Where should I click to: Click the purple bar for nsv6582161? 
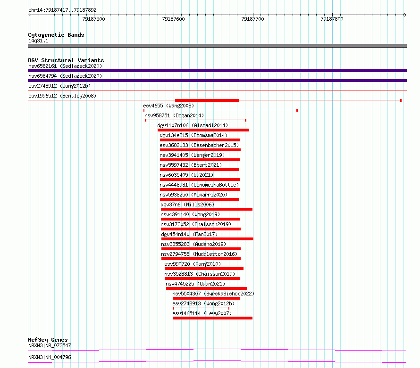pyautogui.click(x=217, y=71)
